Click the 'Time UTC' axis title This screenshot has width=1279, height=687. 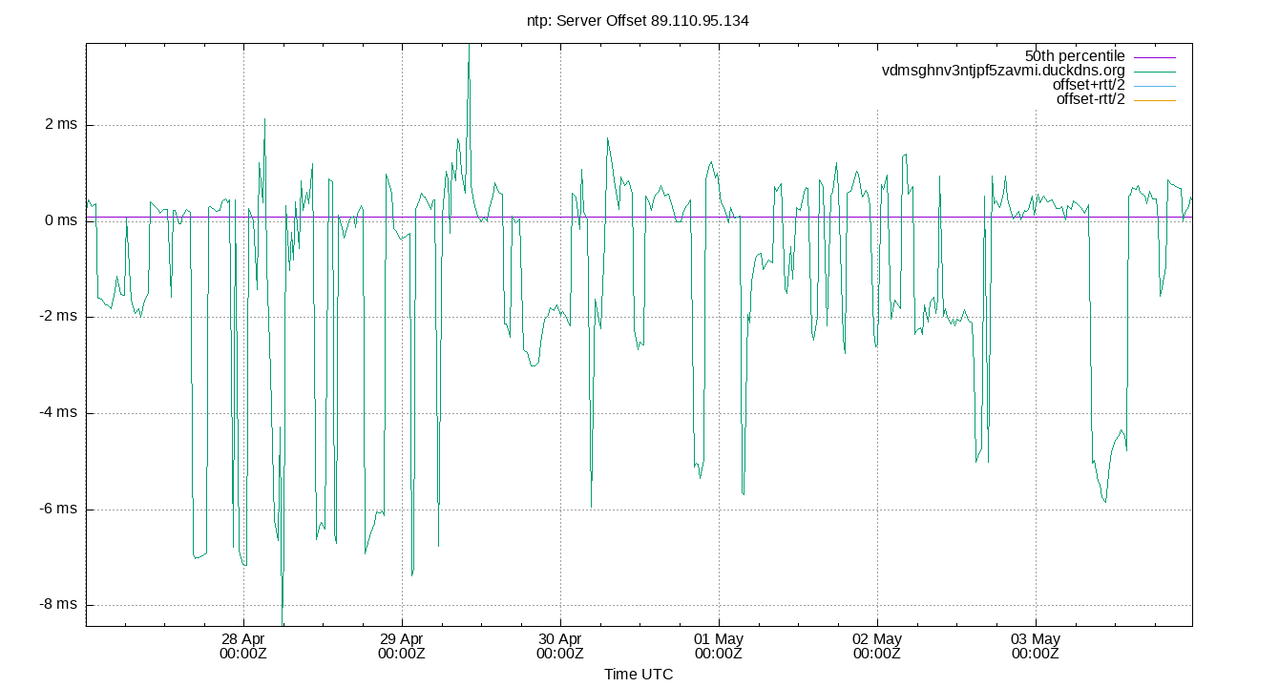click(x=639, y=674)
